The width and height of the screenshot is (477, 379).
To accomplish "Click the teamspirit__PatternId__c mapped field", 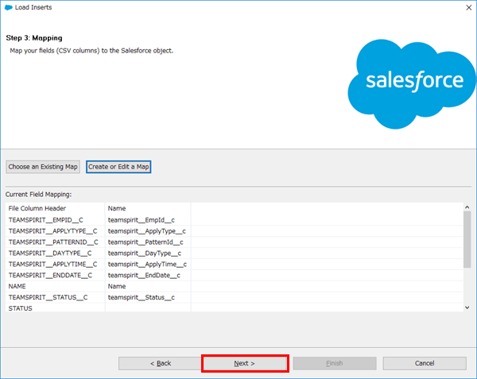I will (145, 242).
